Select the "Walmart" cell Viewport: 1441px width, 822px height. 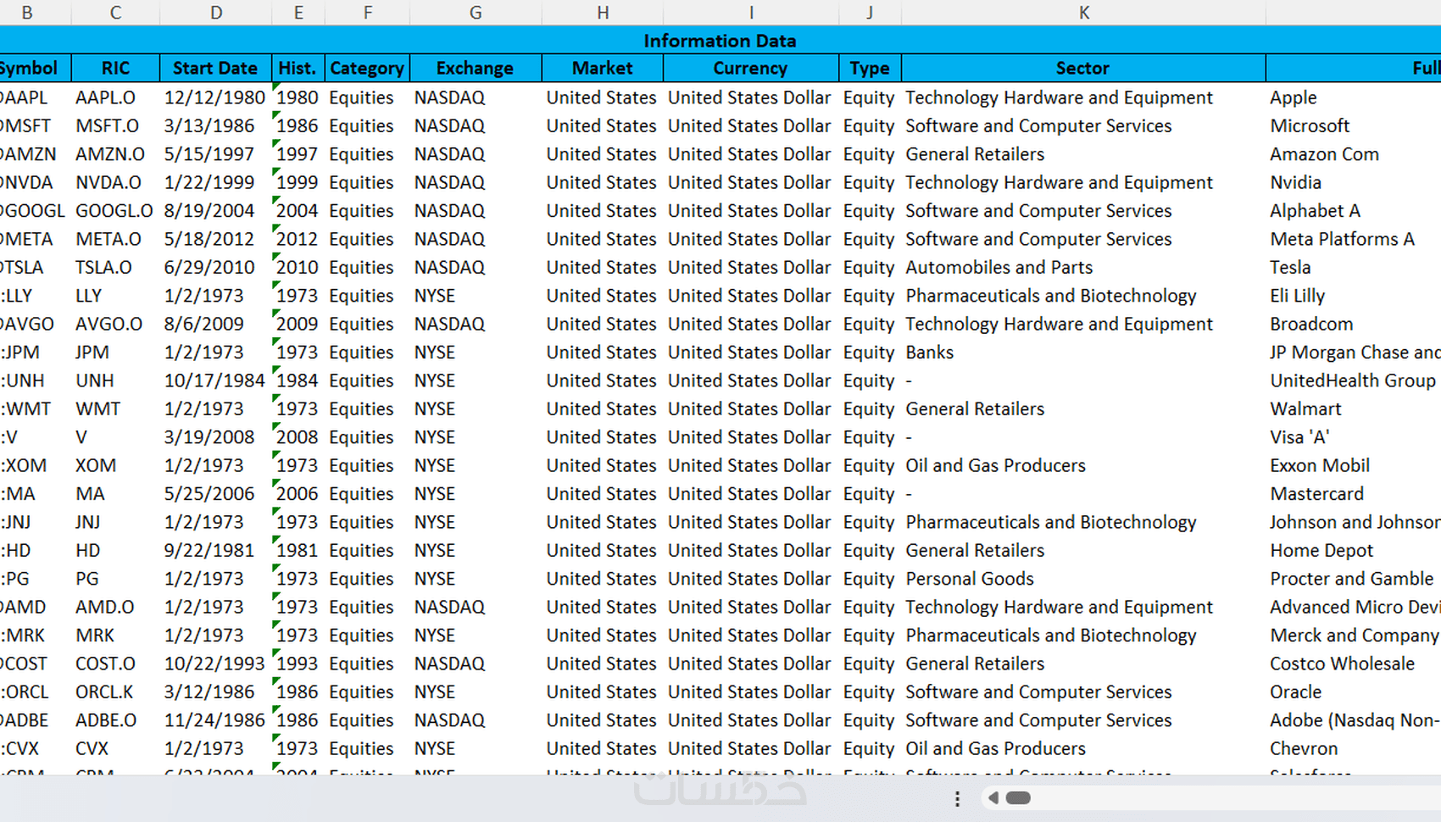[x=1354, y=408]
